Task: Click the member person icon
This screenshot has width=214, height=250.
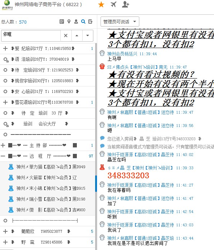Action: tap(76, 22)
